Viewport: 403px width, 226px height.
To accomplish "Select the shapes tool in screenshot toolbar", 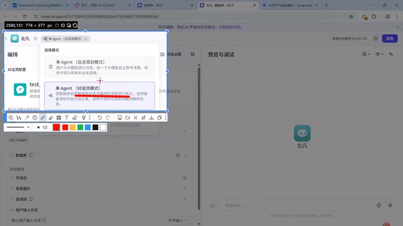I will pyautogui.click(x=11, y=117).
